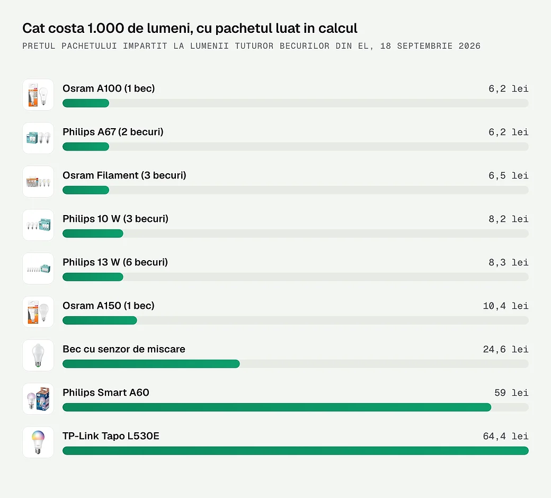Click the label 'Philips 10 W (3 becuri)'
The image size is (551, 498).
coord(115,219)
